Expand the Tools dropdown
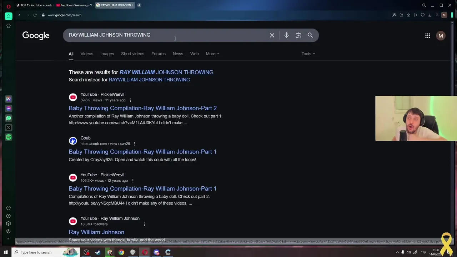 tap(308, 54)
